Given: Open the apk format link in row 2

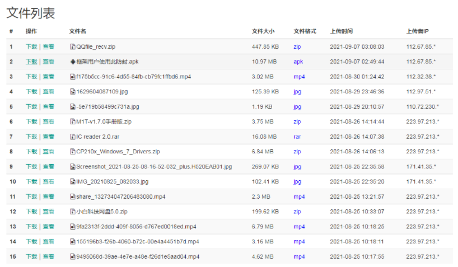Looking at the screenshot, I should tap(298, 62).
